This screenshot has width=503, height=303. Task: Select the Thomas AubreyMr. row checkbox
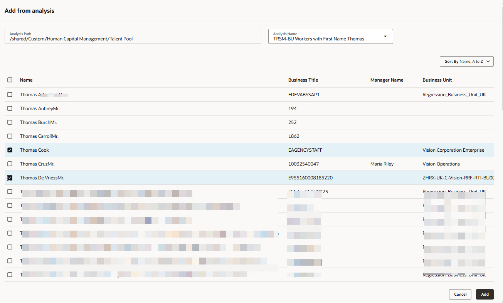coord(10,109)
